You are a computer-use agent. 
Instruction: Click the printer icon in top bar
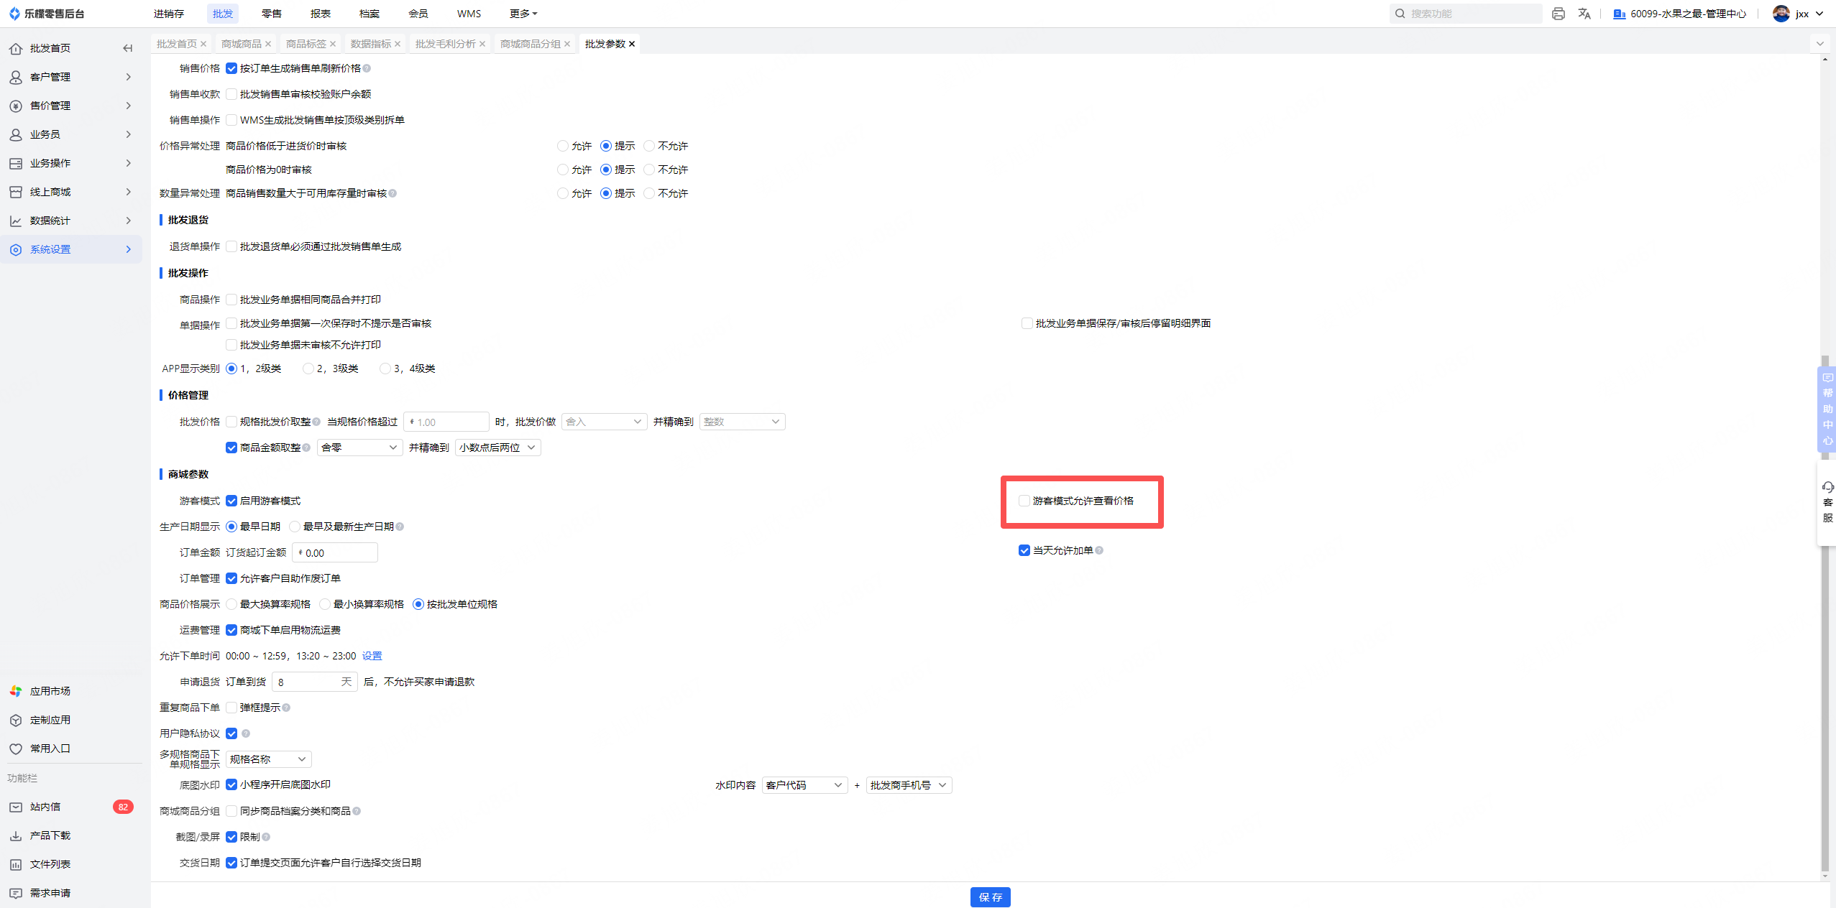[1558, 14]
